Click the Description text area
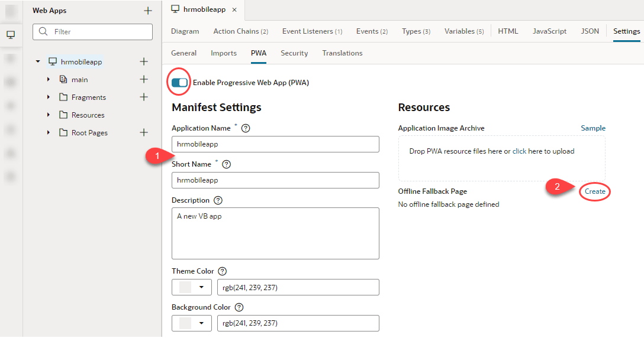This screenshot has width=644, height=338. pos(275,233)
